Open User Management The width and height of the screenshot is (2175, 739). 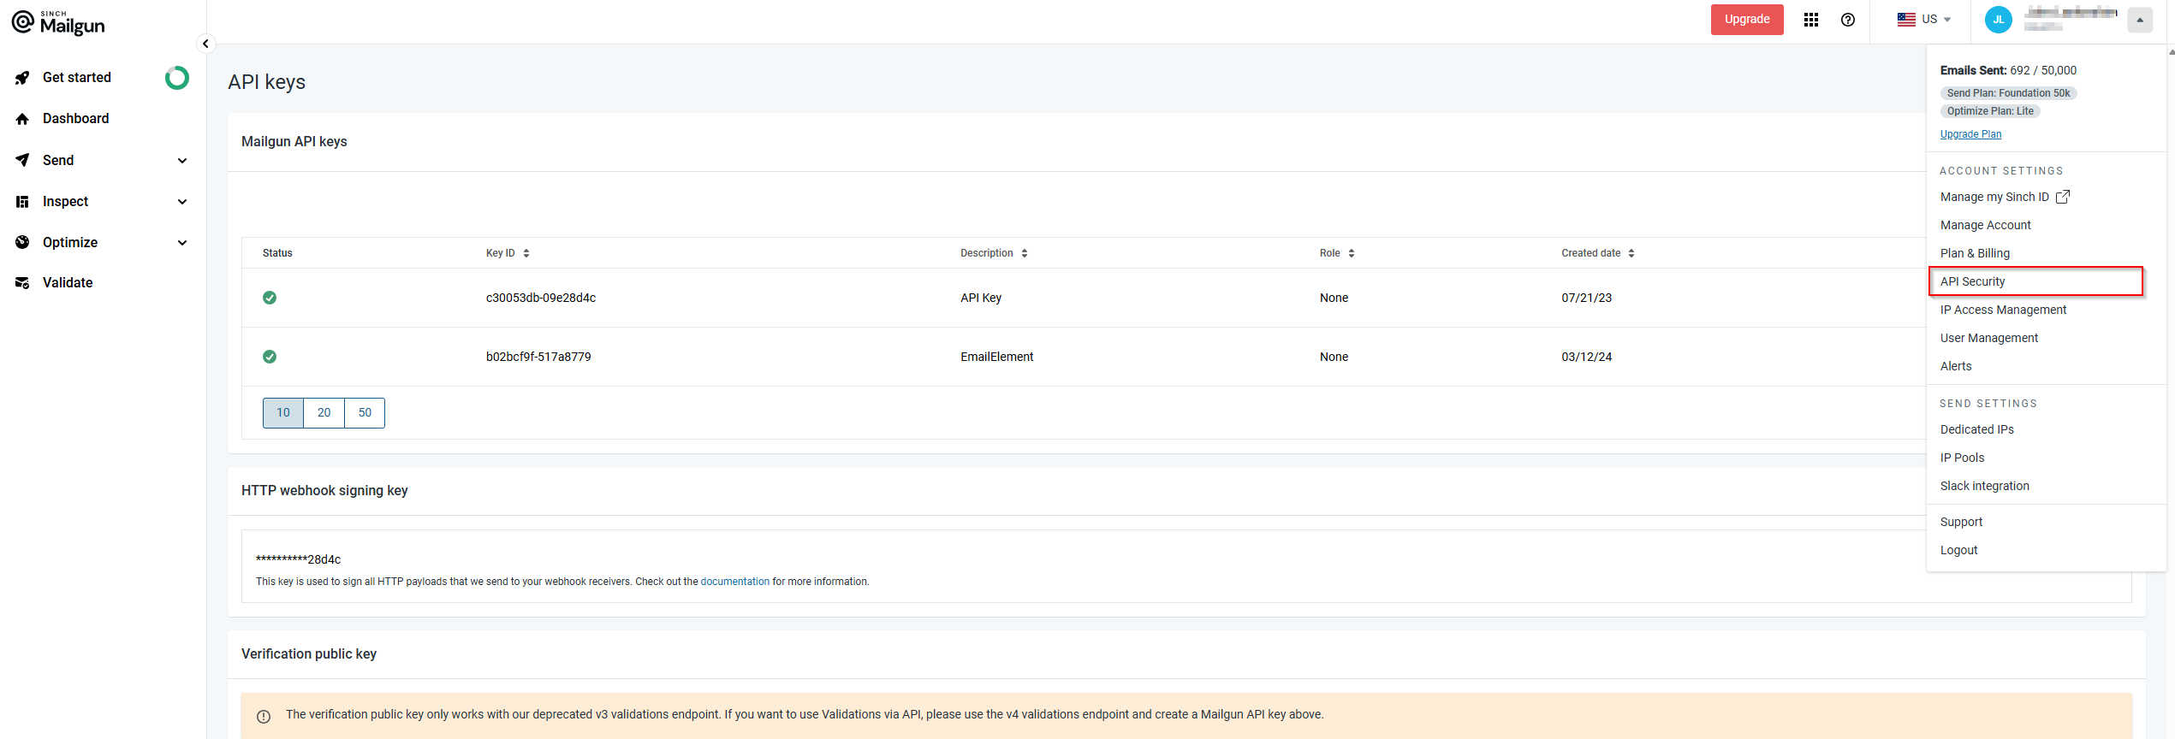pos(1989,338)
